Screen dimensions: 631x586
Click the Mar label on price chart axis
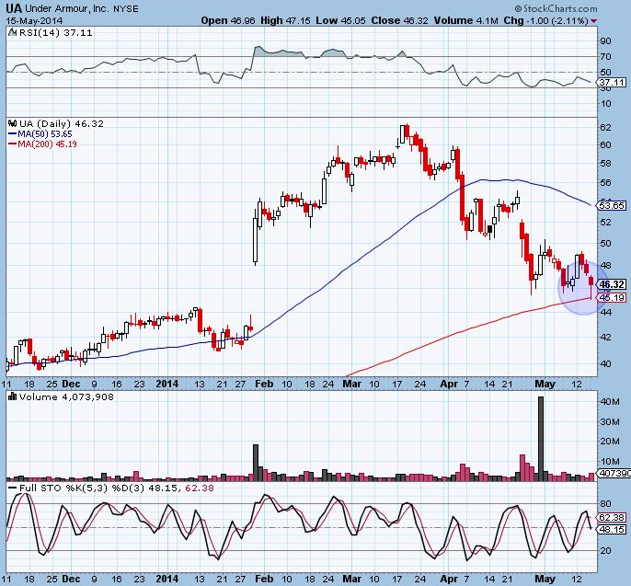click(351, 384)
